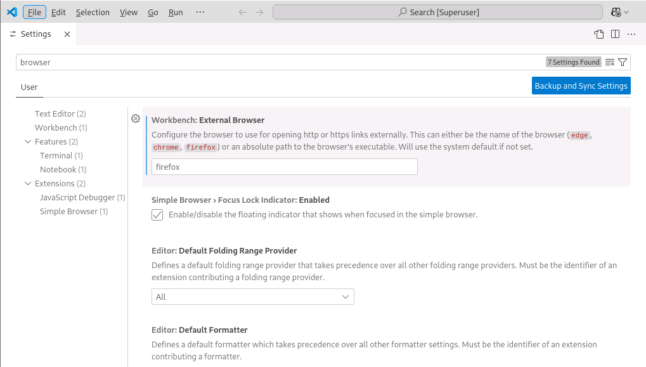Open Default Folding Range Provider dropdown
646x367 pixels.
tap(252, 297)
